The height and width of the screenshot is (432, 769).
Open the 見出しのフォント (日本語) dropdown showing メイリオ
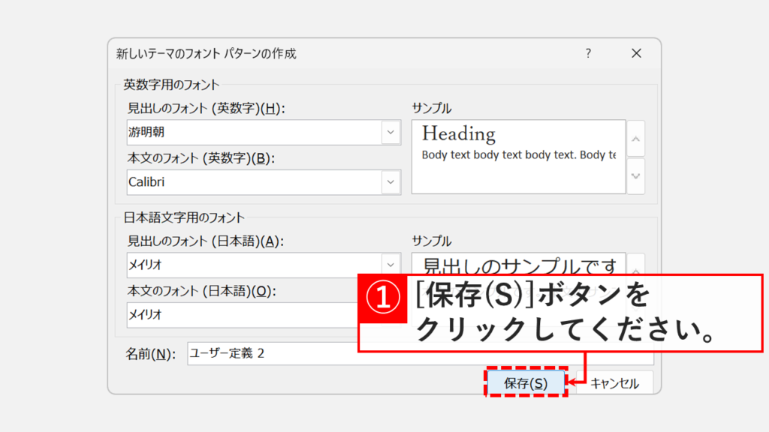390,265
